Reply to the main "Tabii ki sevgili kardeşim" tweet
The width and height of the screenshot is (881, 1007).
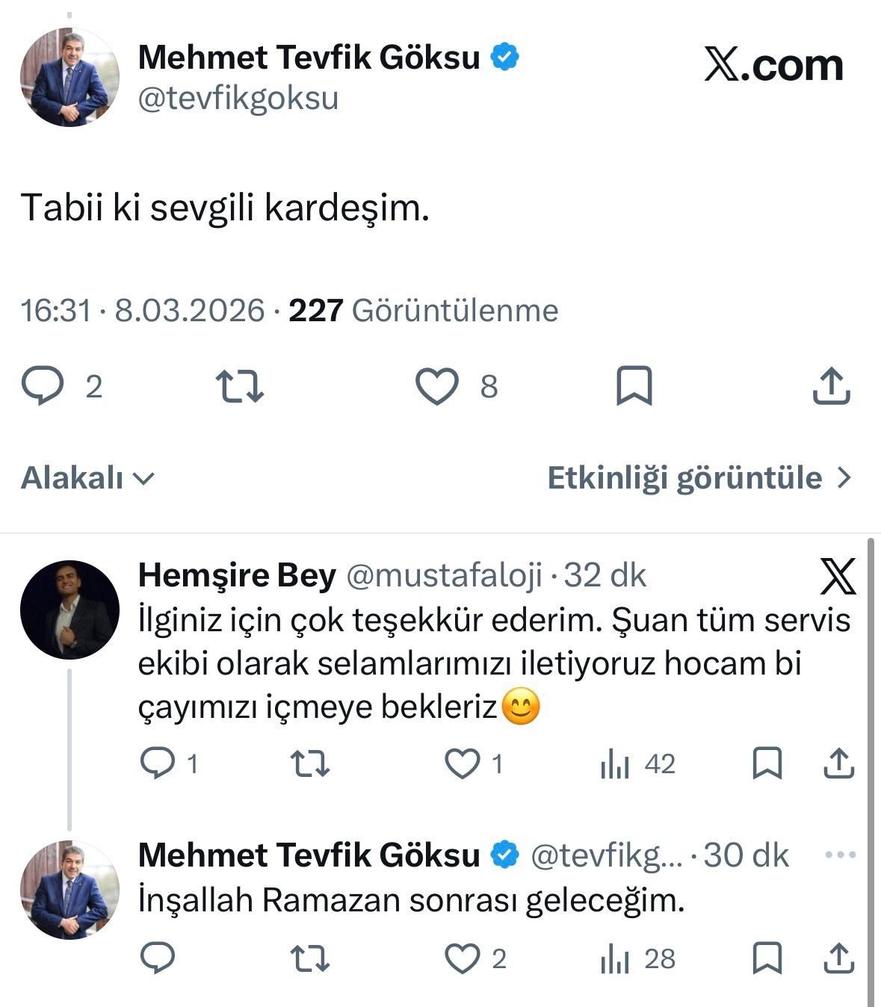click(42, 387)
